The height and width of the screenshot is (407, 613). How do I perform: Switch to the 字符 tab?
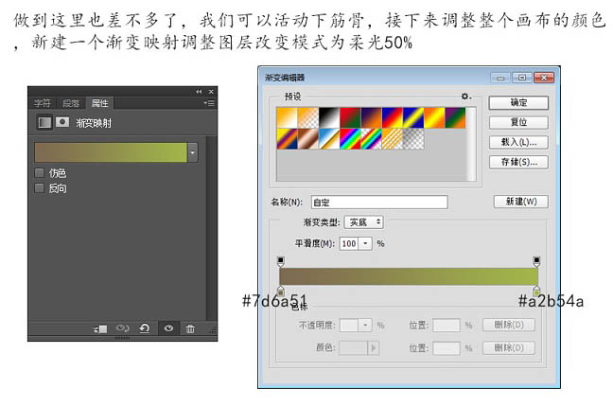(x=42, y=103)
